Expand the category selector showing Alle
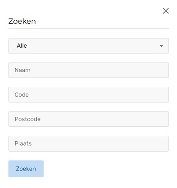 (88, 46)
